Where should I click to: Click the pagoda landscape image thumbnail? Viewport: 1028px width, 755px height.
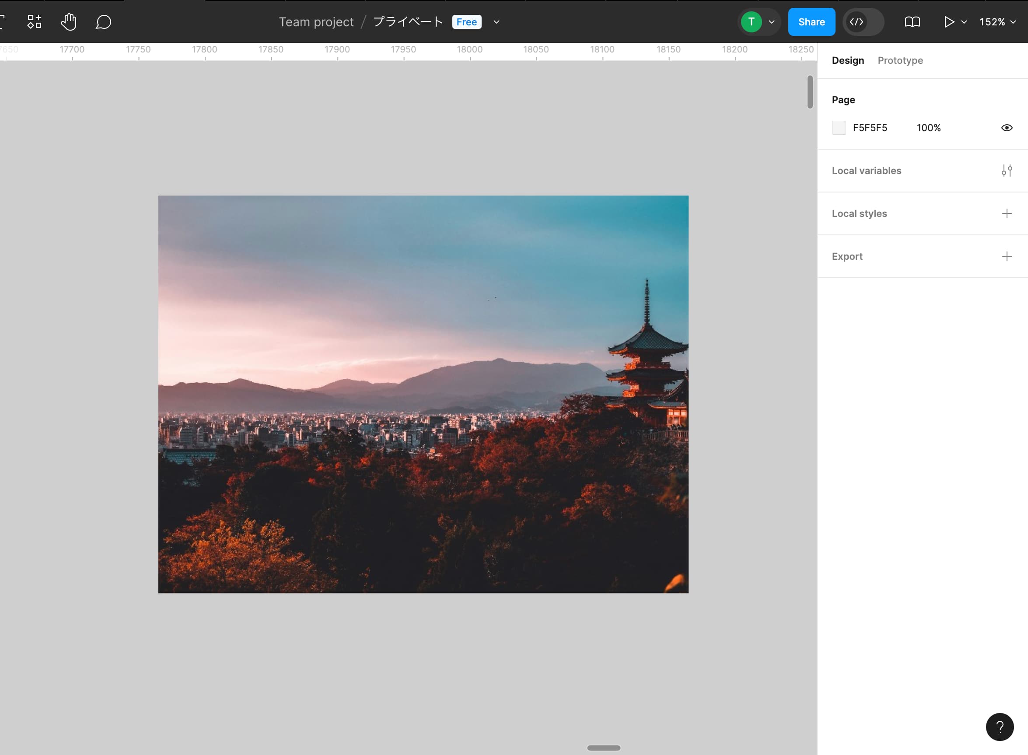tap(423, 394)
